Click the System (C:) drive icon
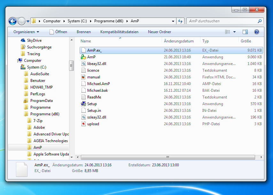The image size is (273, 195). pyautogui.click(x=23, y=67)
